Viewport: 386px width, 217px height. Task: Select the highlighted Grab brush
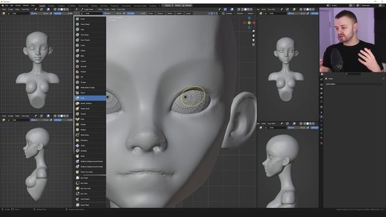tap(90, 98)
